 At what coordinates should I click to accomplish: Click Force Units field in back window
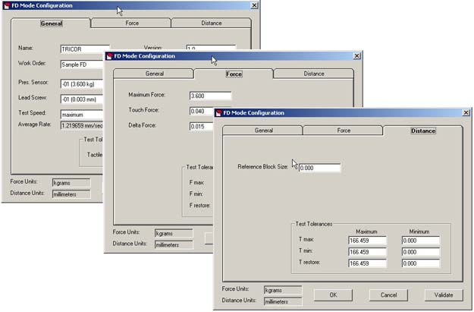pos(71,183)
